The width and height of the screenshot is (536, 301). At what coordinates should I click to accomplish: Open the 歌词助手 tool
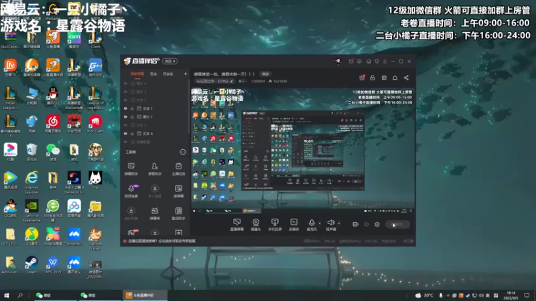(x=178, y=213)
